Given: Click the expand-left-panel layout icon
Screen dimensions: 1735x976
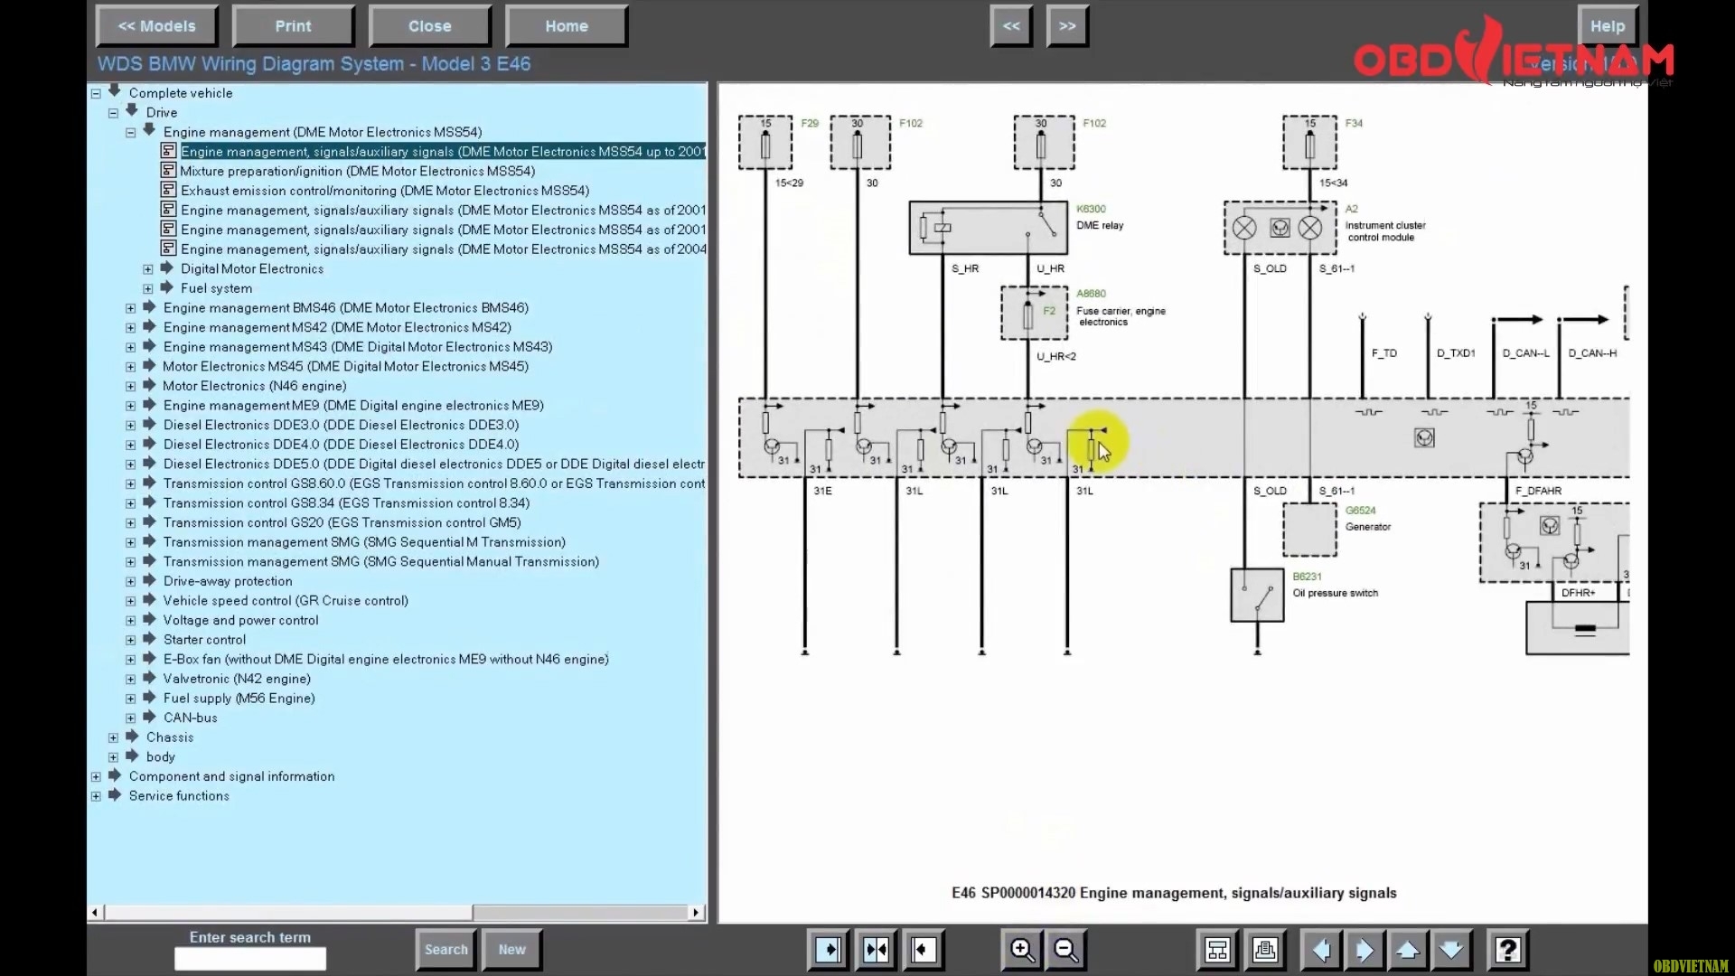Looking at the screenshot, I should coord(829,950).
